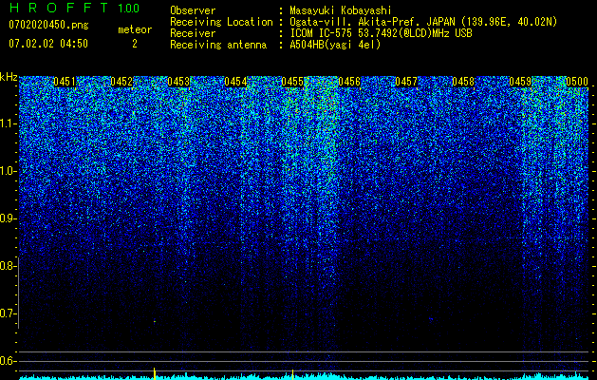Select the 0454 time label

click(x=235, y=82)
